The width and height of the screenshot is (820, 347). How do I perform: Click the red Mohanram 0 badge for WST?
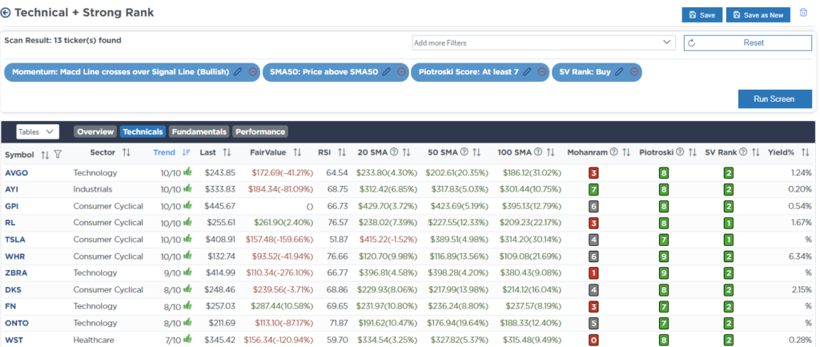point(593,341)
